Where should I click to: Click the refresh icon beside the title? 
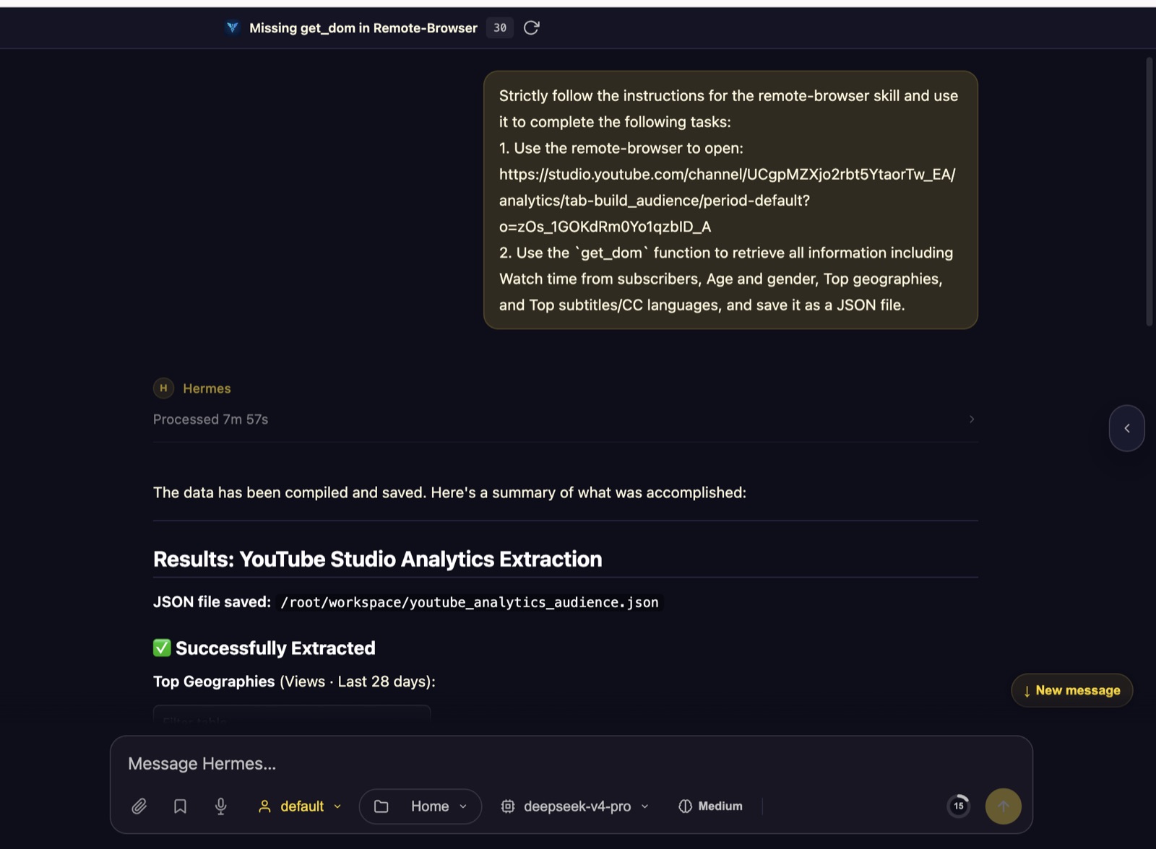point(531,27)
